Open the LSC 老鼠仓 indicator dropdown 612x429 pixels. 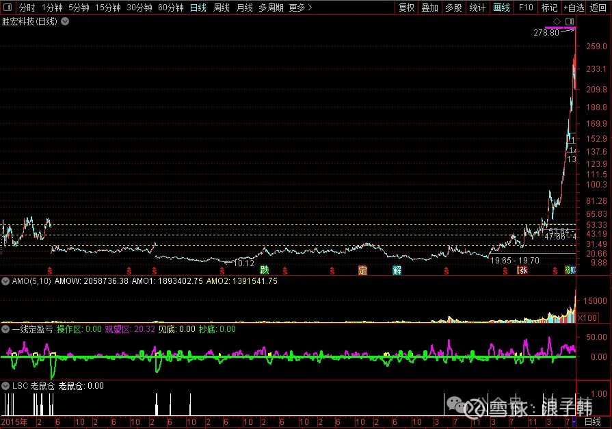[5, 386]
